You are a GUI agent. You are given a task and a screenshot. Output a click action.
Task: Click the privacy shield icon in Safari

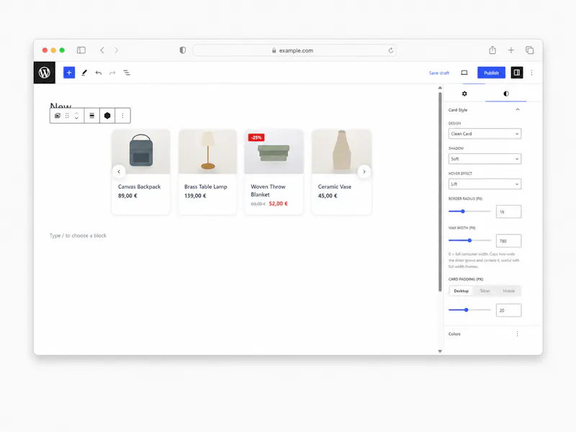tap(183, 50)
